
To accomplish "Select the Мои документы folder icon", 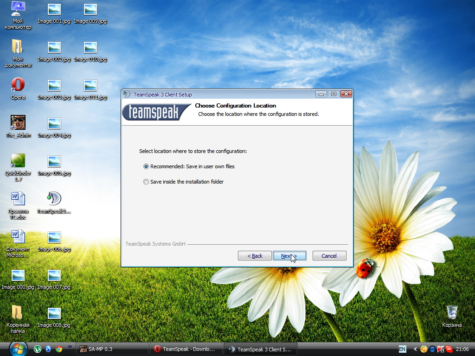I will (18, 54).
